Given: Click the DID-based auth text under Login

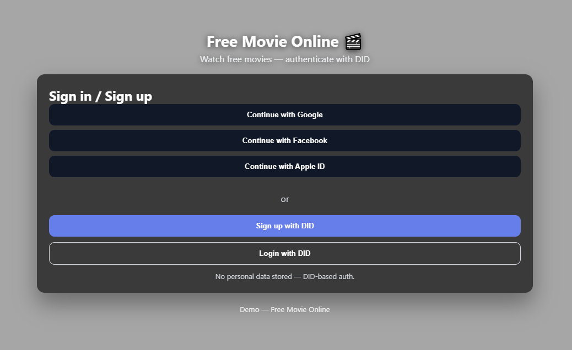Looking at the screenshot, I should click(x=328, y=277).
